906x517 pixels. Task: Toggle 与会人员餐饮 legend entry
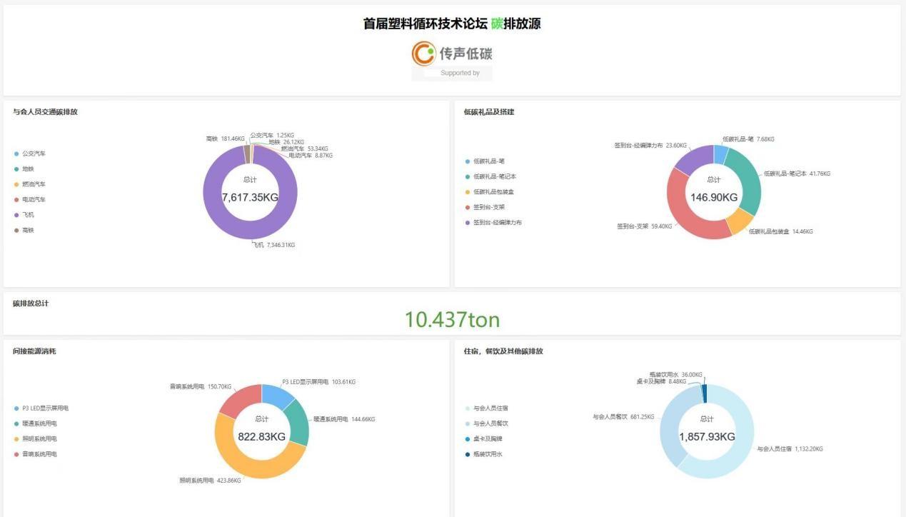coord(487,423)
